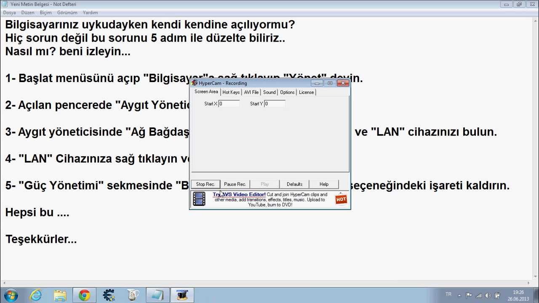This screenshot has width=539, height=303.
Task: Click the film strip icon in HyperCam ad
Action: click(199, 199)
